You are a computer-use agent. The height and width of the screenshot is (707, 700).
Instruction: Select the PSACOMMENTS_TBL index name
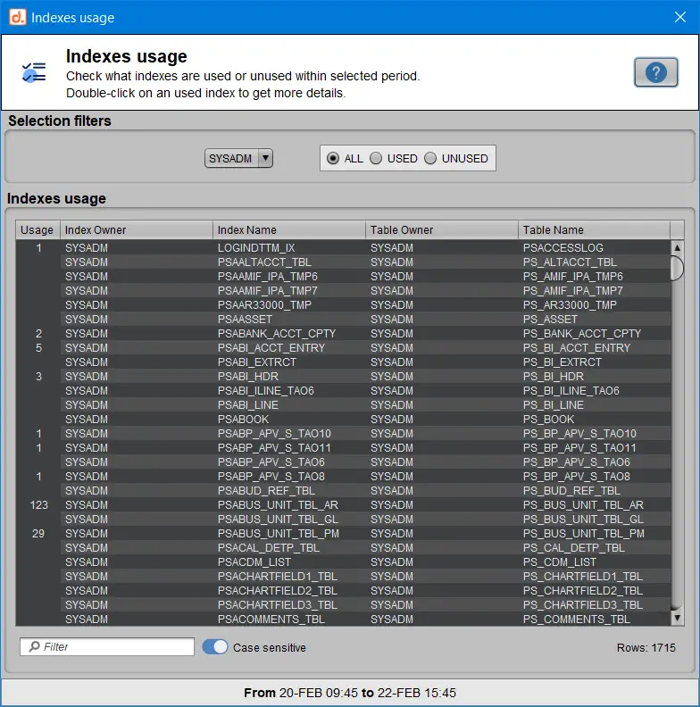271,620
